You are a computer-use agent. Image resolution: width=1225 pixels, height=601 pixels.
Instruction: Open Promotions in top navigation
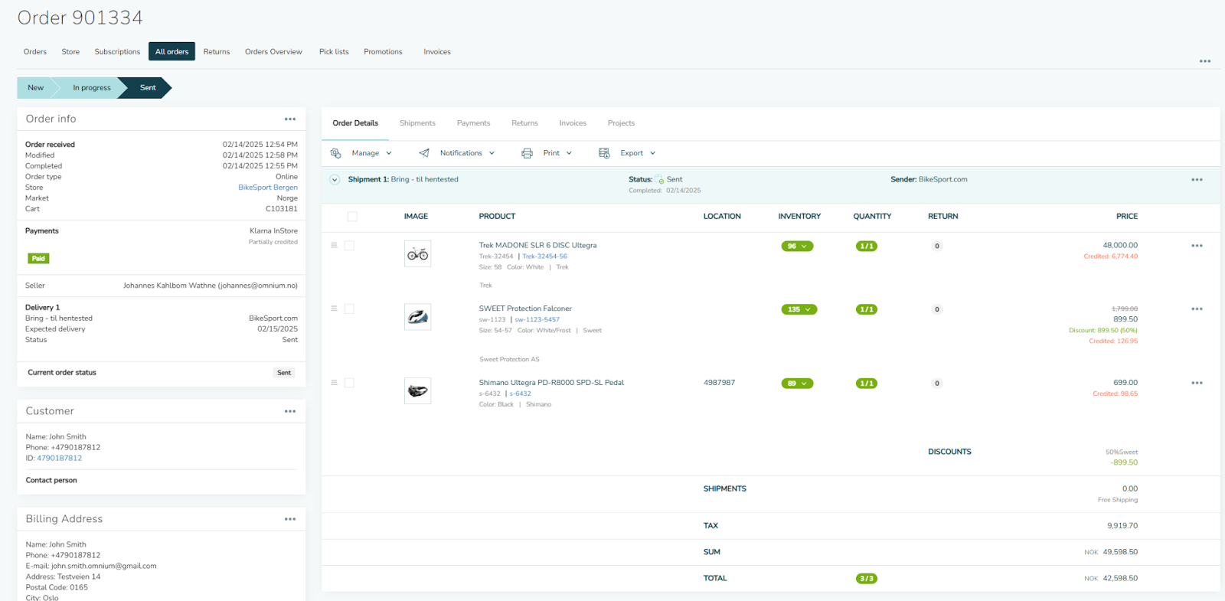(383, 52)
